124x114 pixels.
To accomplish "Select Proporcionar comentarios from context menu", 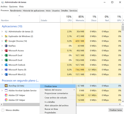I will point(58,93).
